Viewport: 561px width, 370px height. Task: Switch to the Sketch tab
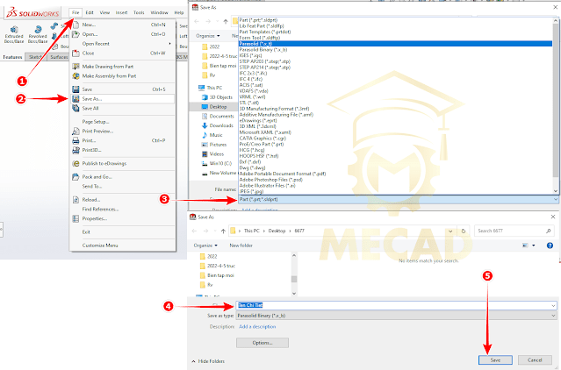click(35, 57)
